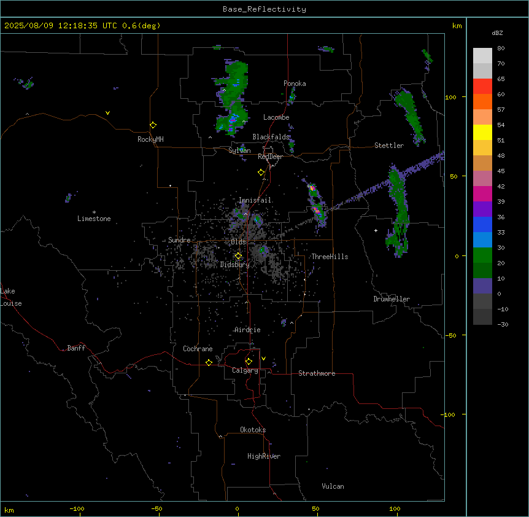The width and height of the screenshot is (529, 517).
Task: Select the slate purple 10 dBZ legend swatch
Action: 482,286
